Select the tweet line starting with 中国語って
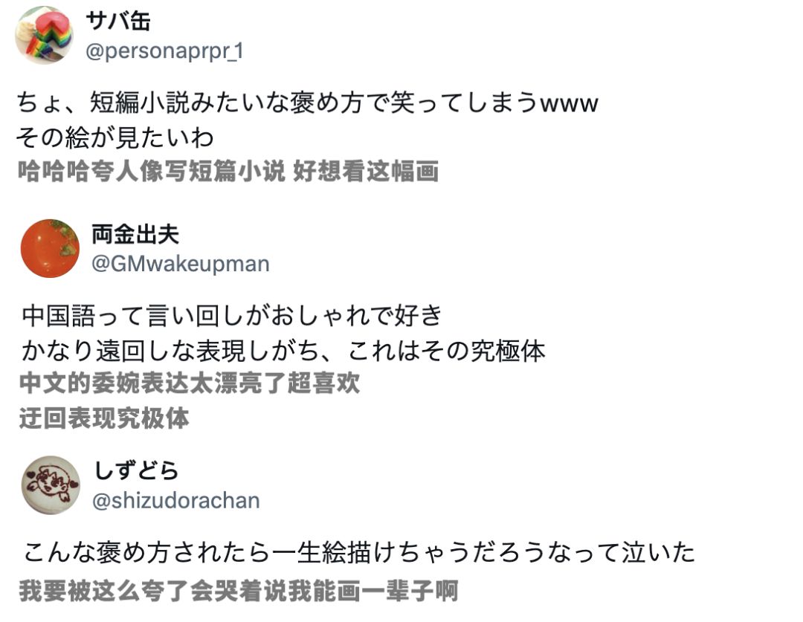 tap(232, 316)
